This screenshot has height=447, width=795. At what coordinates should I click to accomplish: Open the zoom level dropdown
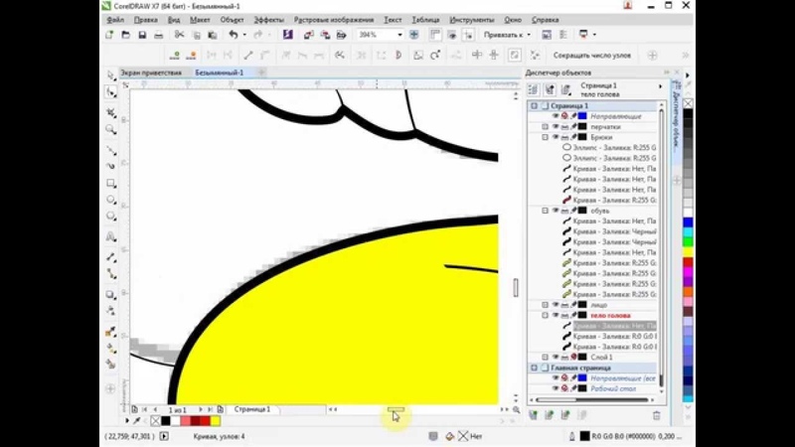pyautogui.click(x=399, y=35)
